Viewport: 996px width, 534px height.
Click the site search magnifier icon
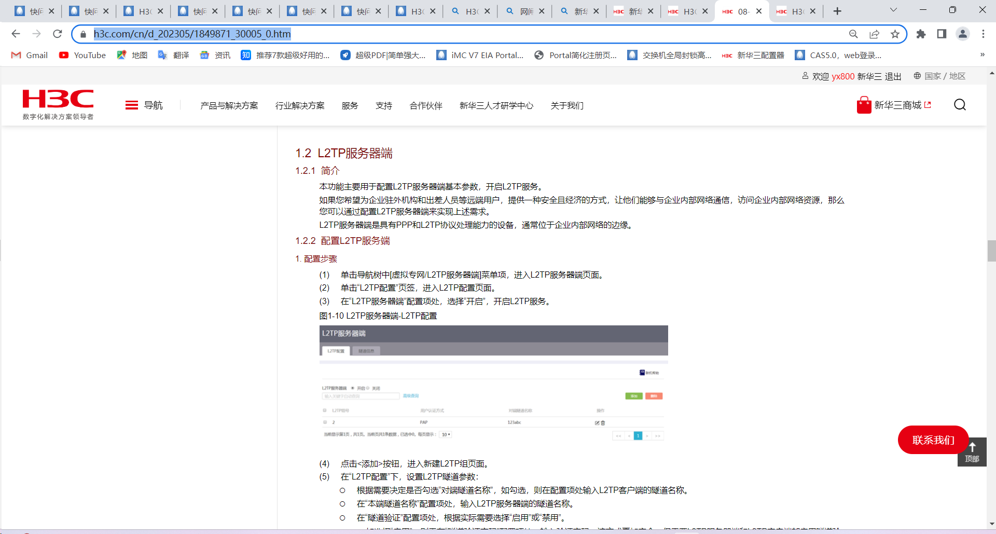(960, 105)
